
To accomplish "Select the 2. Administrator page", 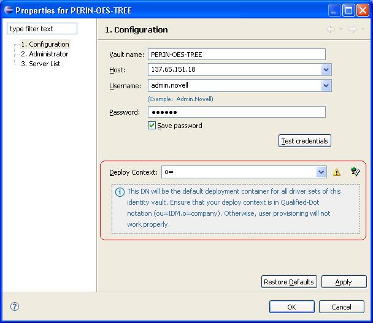I will [45, 54].
